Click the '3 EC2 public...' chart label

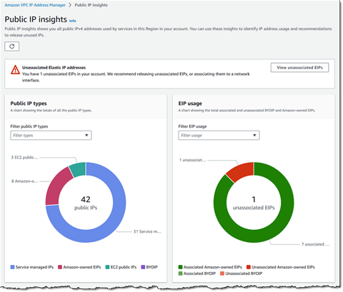point(24,157)
